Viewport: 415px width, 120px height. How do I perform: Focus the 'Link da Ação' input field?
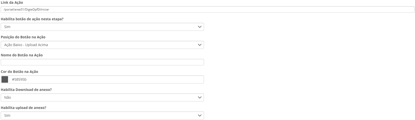pos(226,10)
